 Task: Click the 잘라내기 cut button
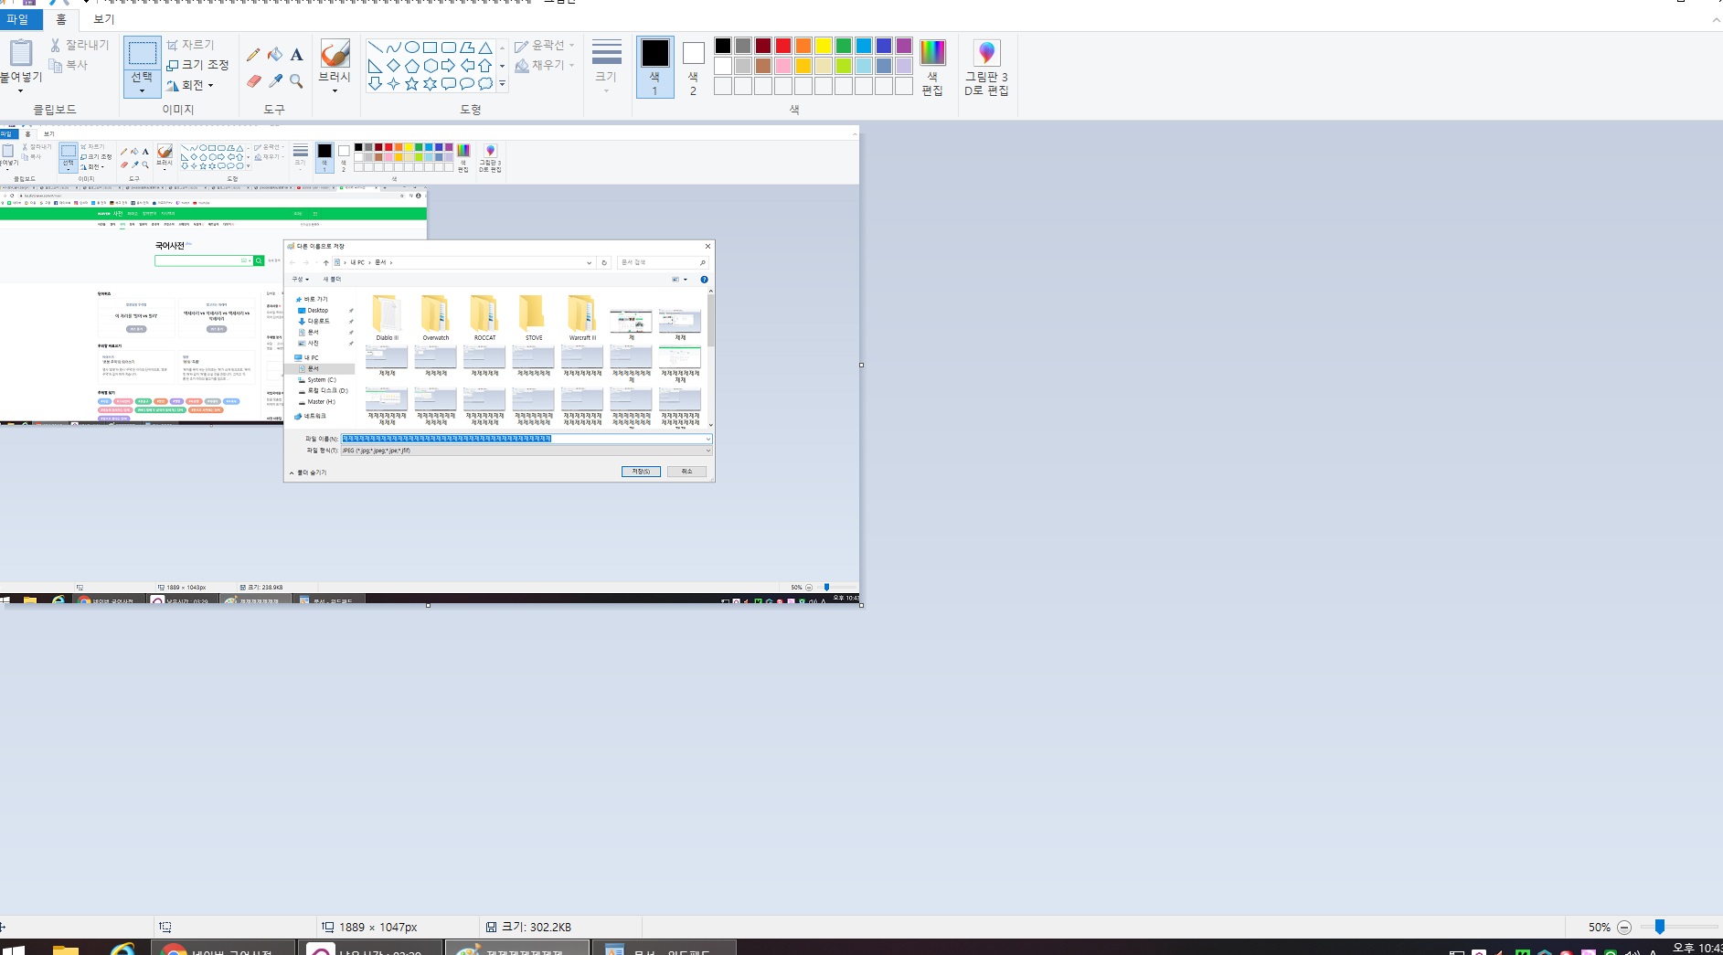(80, 45)
